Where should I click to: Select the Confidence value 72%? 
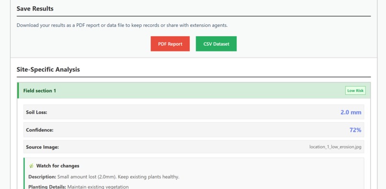point(355,130)
